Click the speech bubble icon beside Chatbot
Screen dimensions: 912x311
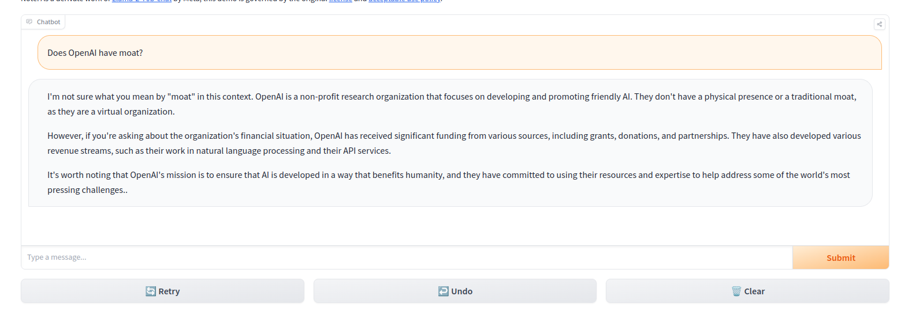[x=29, y=22]
